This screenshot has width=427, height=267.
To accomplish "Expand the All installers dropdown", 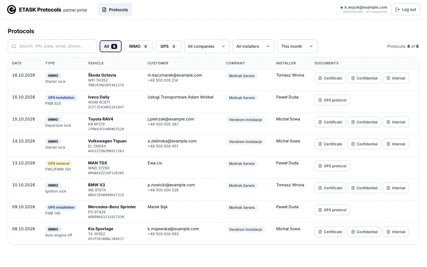I will pyautogui.click(x=253, y=46).
